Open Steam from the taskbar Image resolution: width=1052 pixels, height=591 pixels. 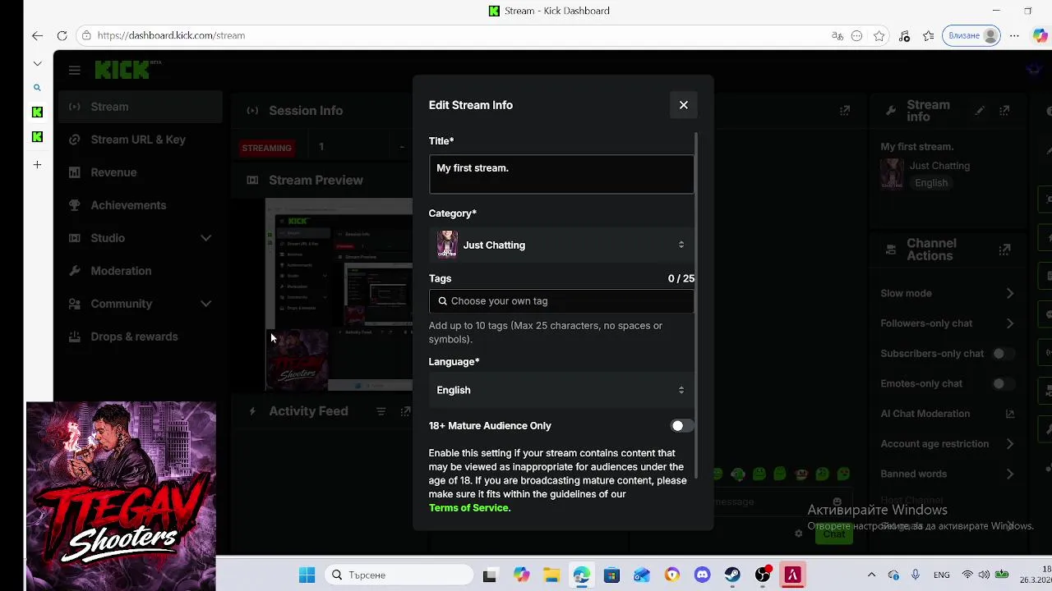[732, 575]
